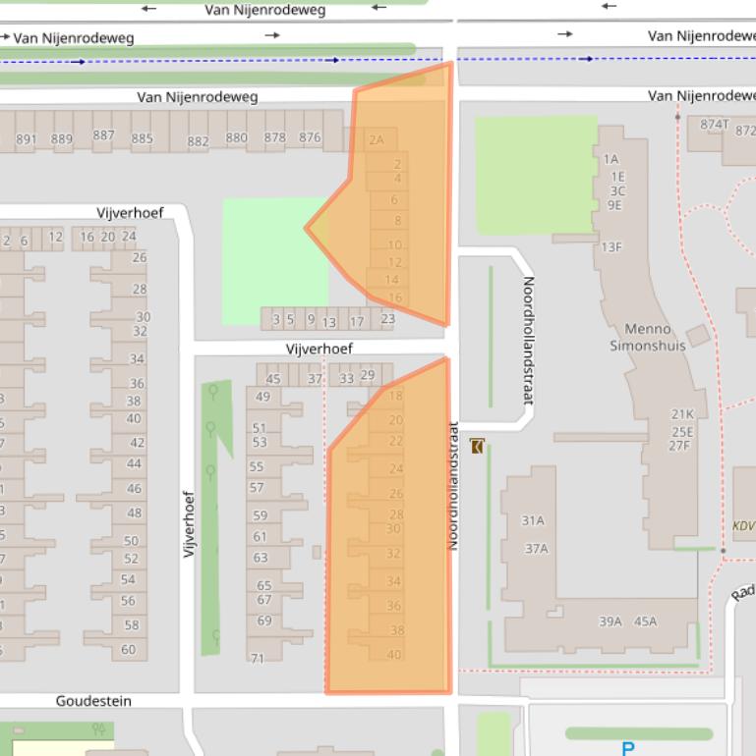Click the brown icon beside Noordhollandstraat
Image resolution: width=756 pixels, height=756 pixels.
click(477, 447)
